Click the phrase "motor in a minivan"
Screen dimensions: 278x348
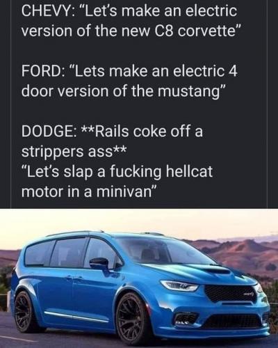click(89, 191)
